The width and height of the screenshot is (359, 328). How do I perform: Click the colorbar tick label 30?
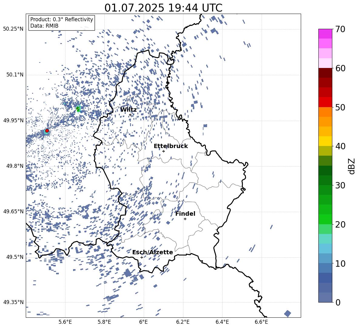(340, 185)
